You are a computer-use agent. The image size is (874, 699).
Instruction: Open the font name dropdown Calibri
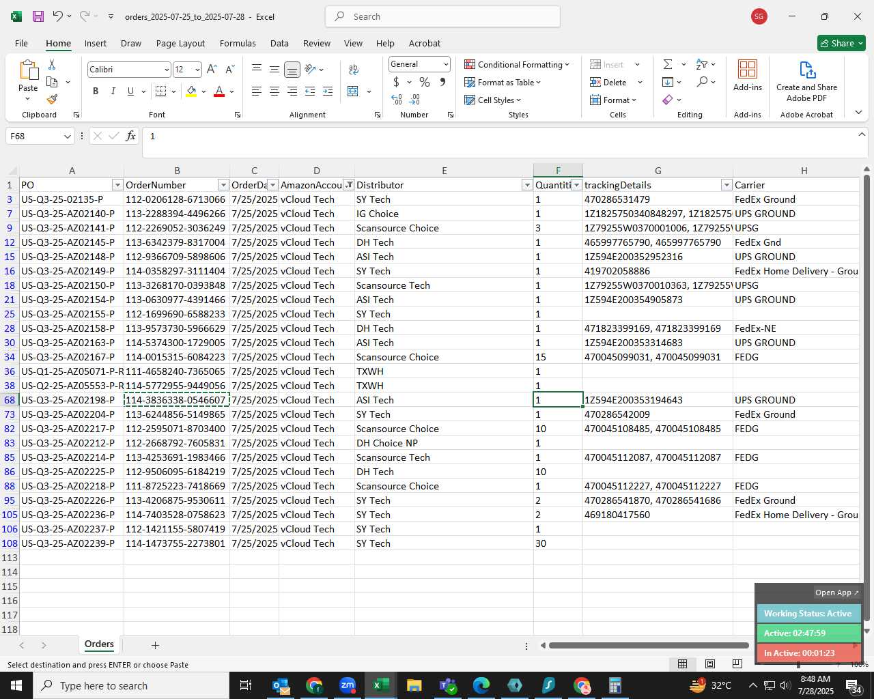pos(166,70)
